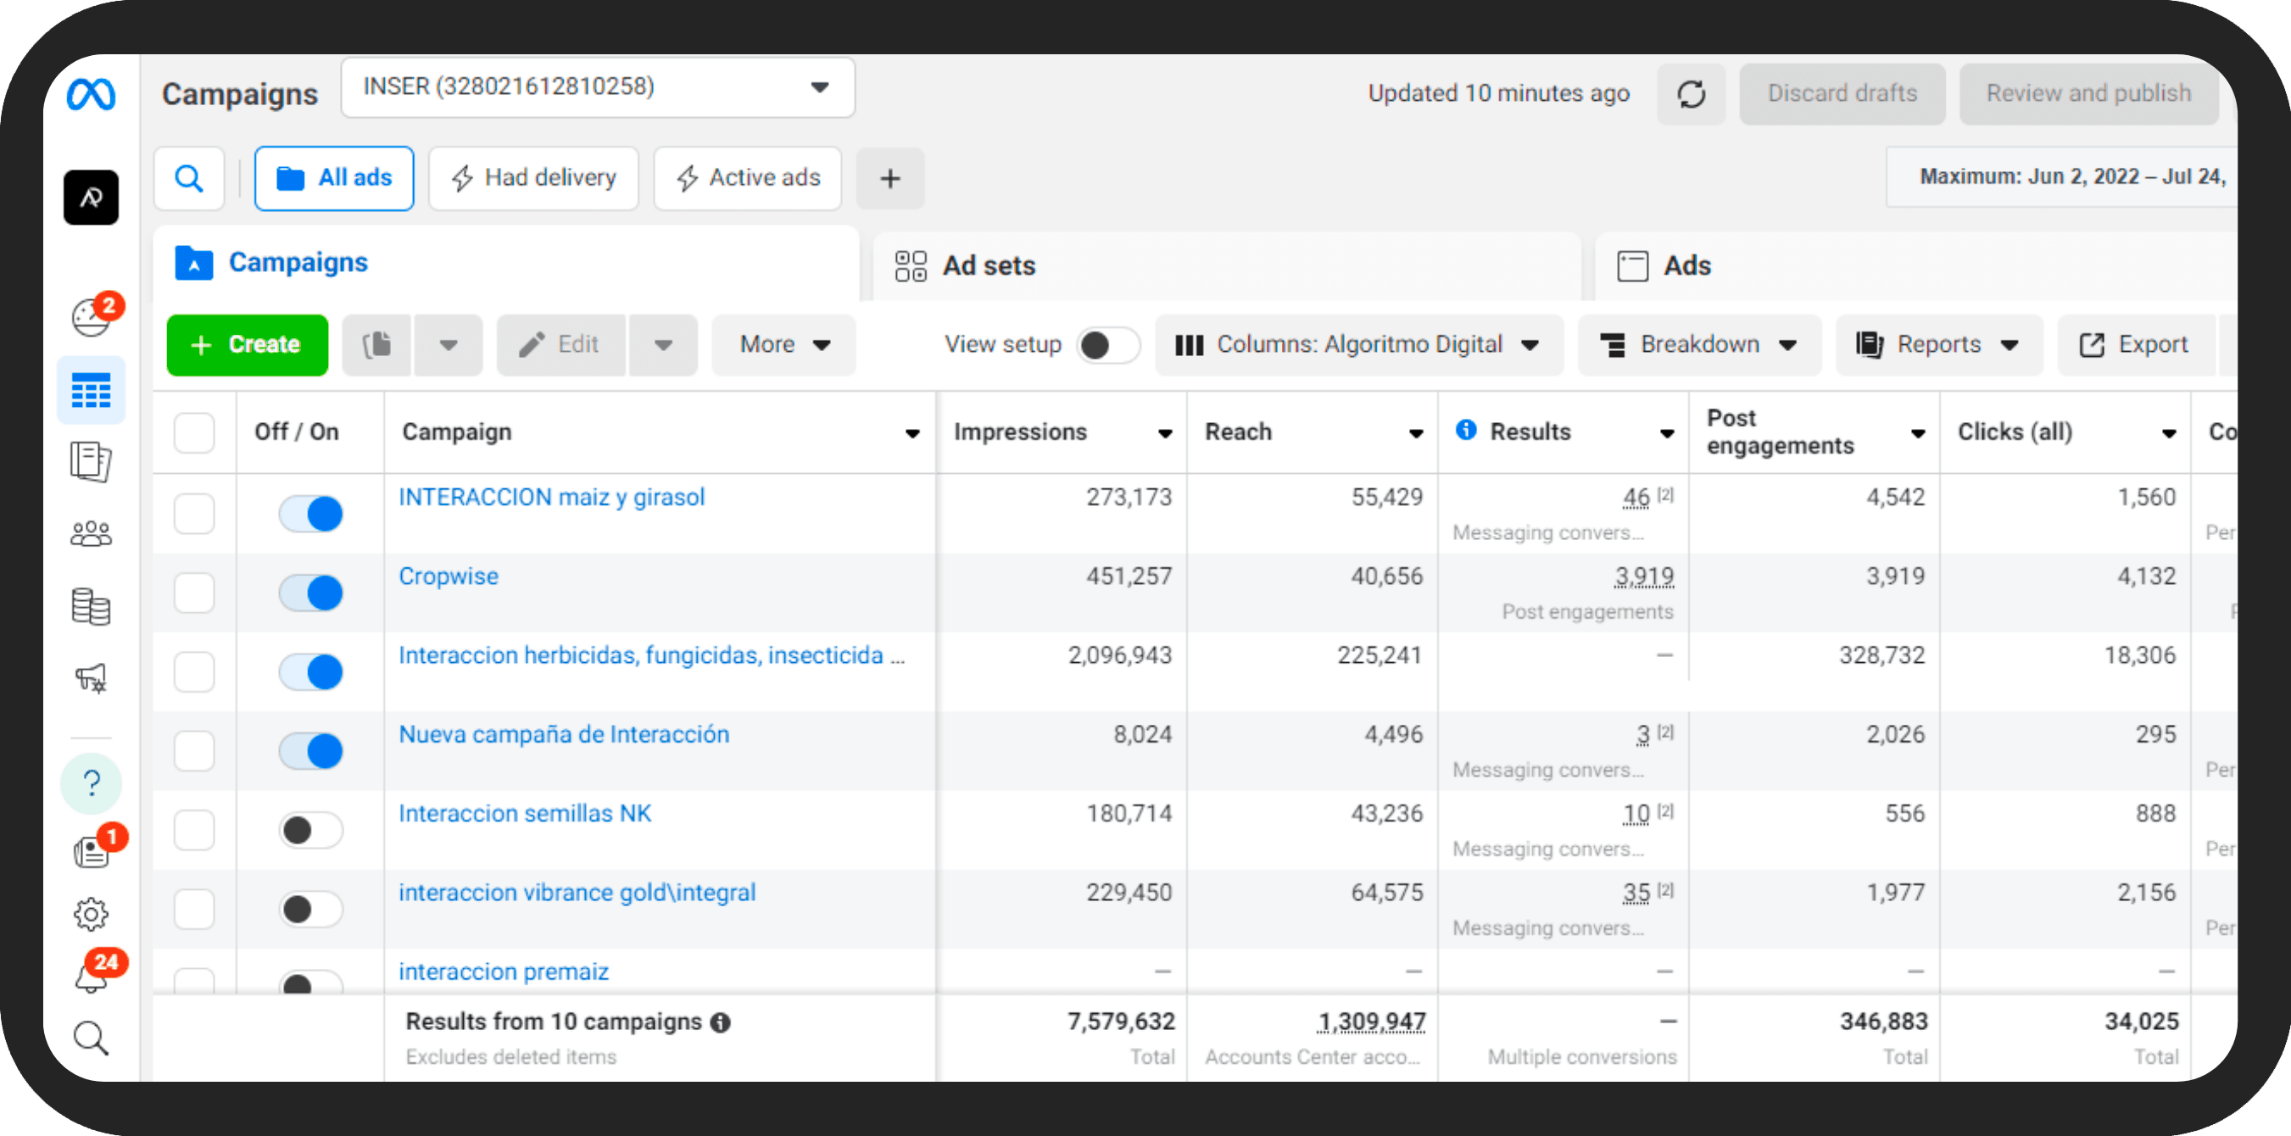
Task: Select the Had delivery filter tab
Action: point(533,178)
